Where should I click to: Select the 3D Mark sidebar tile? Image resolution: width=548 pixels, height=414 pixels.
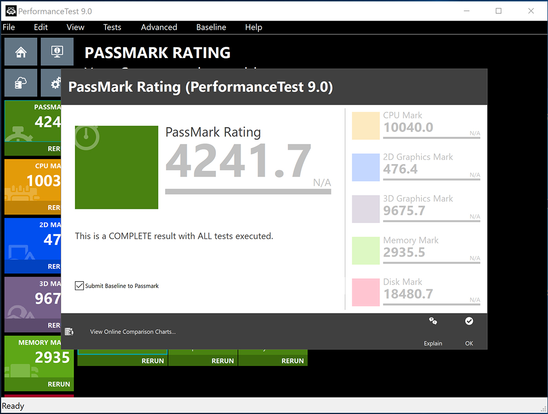[x=33, y=298]
